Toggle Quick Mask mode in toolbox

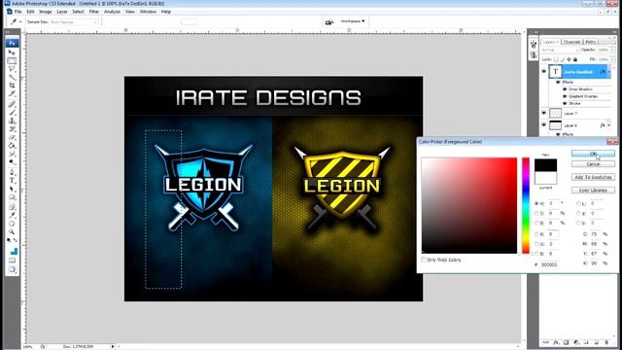pos(12,261)
